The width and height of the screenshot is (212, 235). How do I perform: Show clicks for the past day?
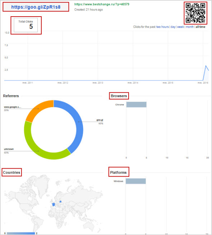click(x=173, y=27)
